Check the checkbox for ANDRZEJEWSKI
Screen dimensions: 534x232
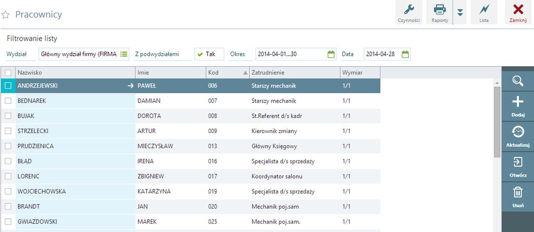(8, 86)
